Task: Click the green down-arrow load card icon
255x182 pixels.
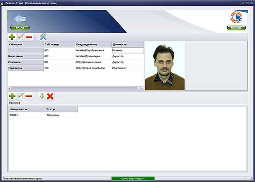Action: (x=42, y=96)
